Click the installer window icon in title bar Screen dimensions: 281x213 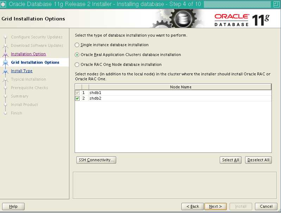coord(3,4)
